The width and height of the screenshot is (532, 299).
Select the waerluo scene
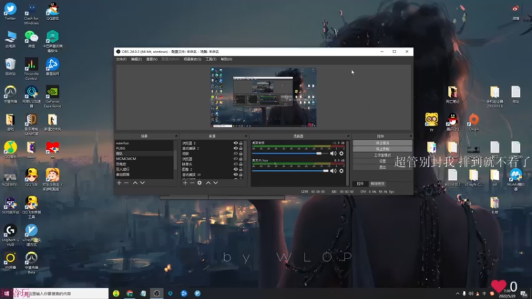click(144, 143)
